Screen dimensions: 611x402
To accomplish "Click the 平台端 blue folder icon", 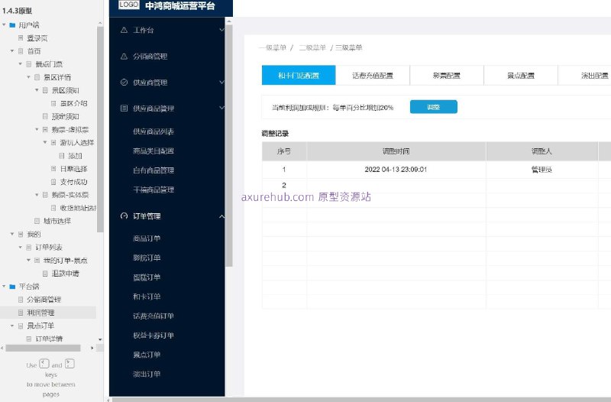I will 12,287.
